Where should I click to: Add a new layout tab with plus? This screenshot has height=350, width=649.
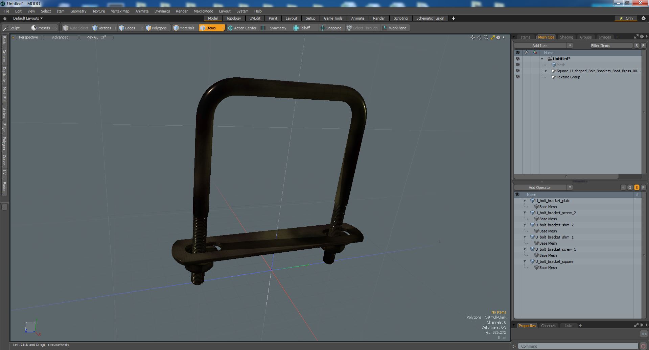point(454,18)
